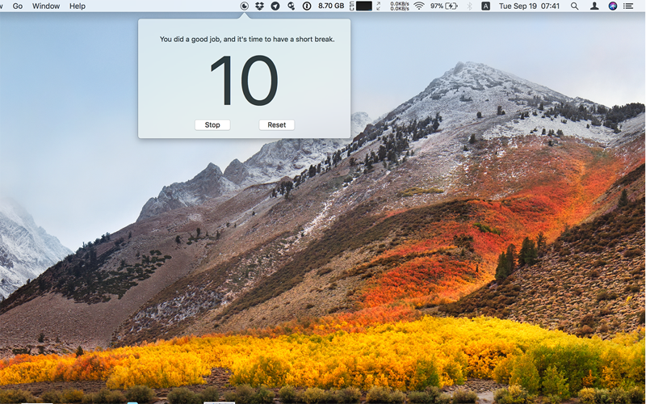646x404 pixels.
Task: Open the Go menu
Action: point(18,6)
